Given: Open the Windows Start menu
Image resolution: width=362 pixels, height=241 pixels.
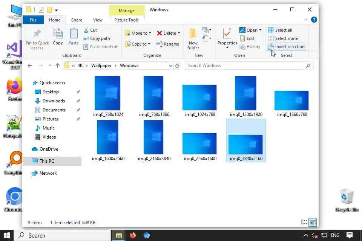Looking at the screenshot, I should (7, 235).
